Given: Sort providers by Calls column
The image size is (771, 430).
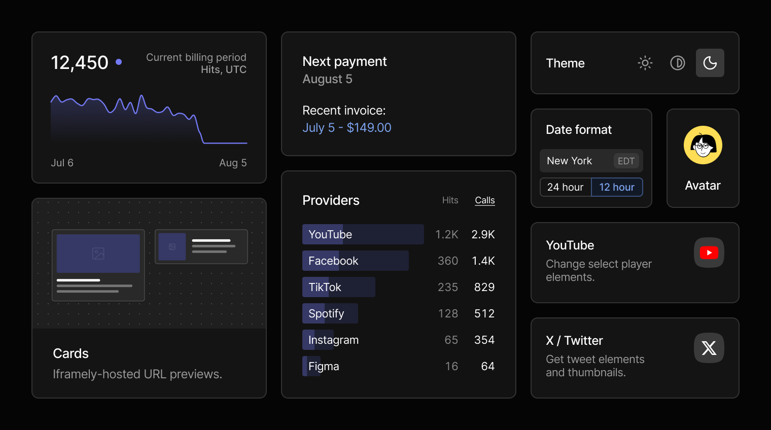Looking at the screenshot, I should coord(484,200).
